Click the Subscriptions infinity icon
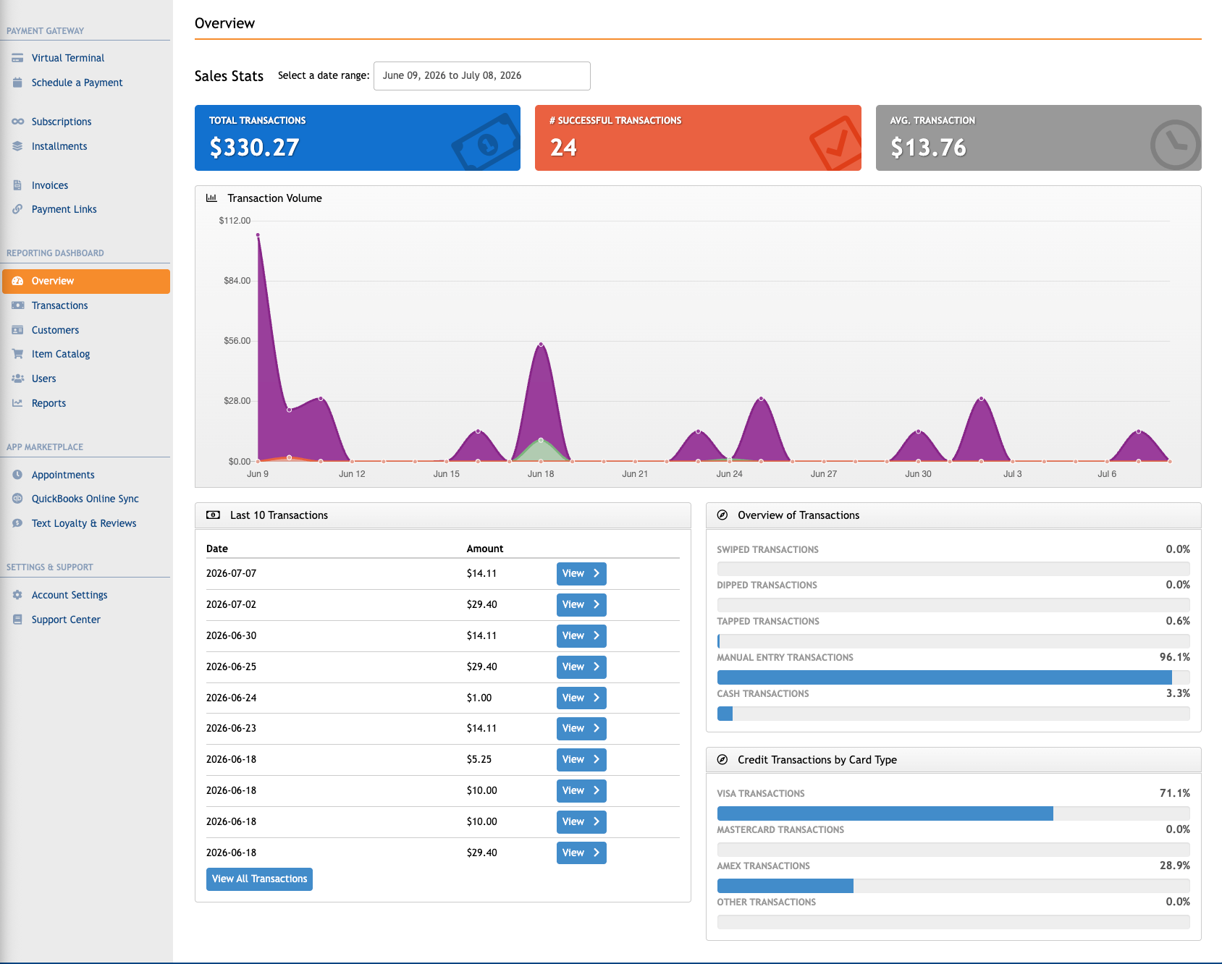This screenshot has height=964, width=1222. pyautogui.click(x=17, y=122)
